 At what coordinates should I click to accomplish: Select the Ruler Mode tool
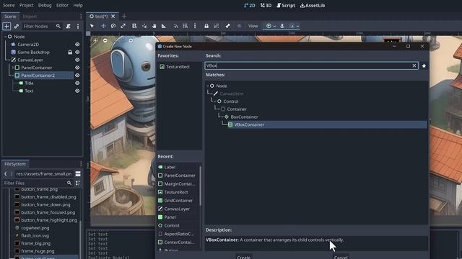[164, 26]
